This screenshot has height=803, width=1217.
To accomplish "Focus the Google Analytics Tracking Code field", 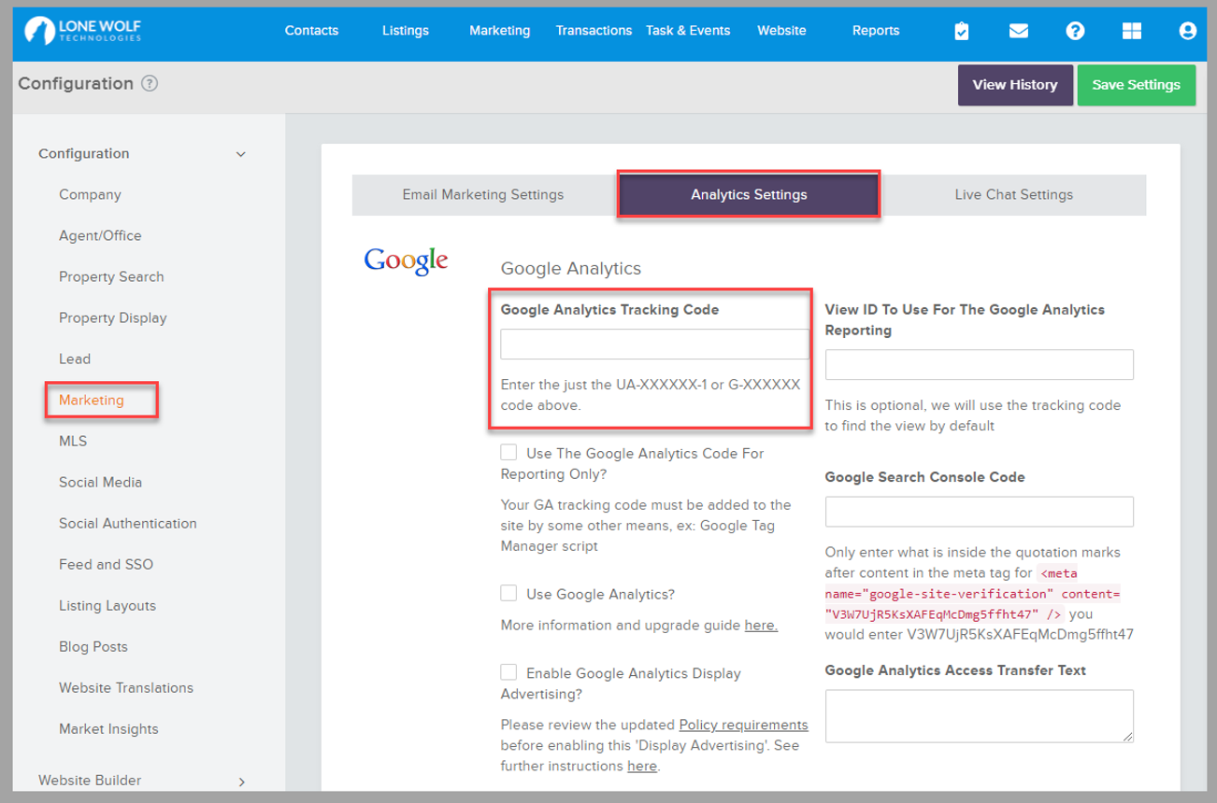I will [655, 344].
